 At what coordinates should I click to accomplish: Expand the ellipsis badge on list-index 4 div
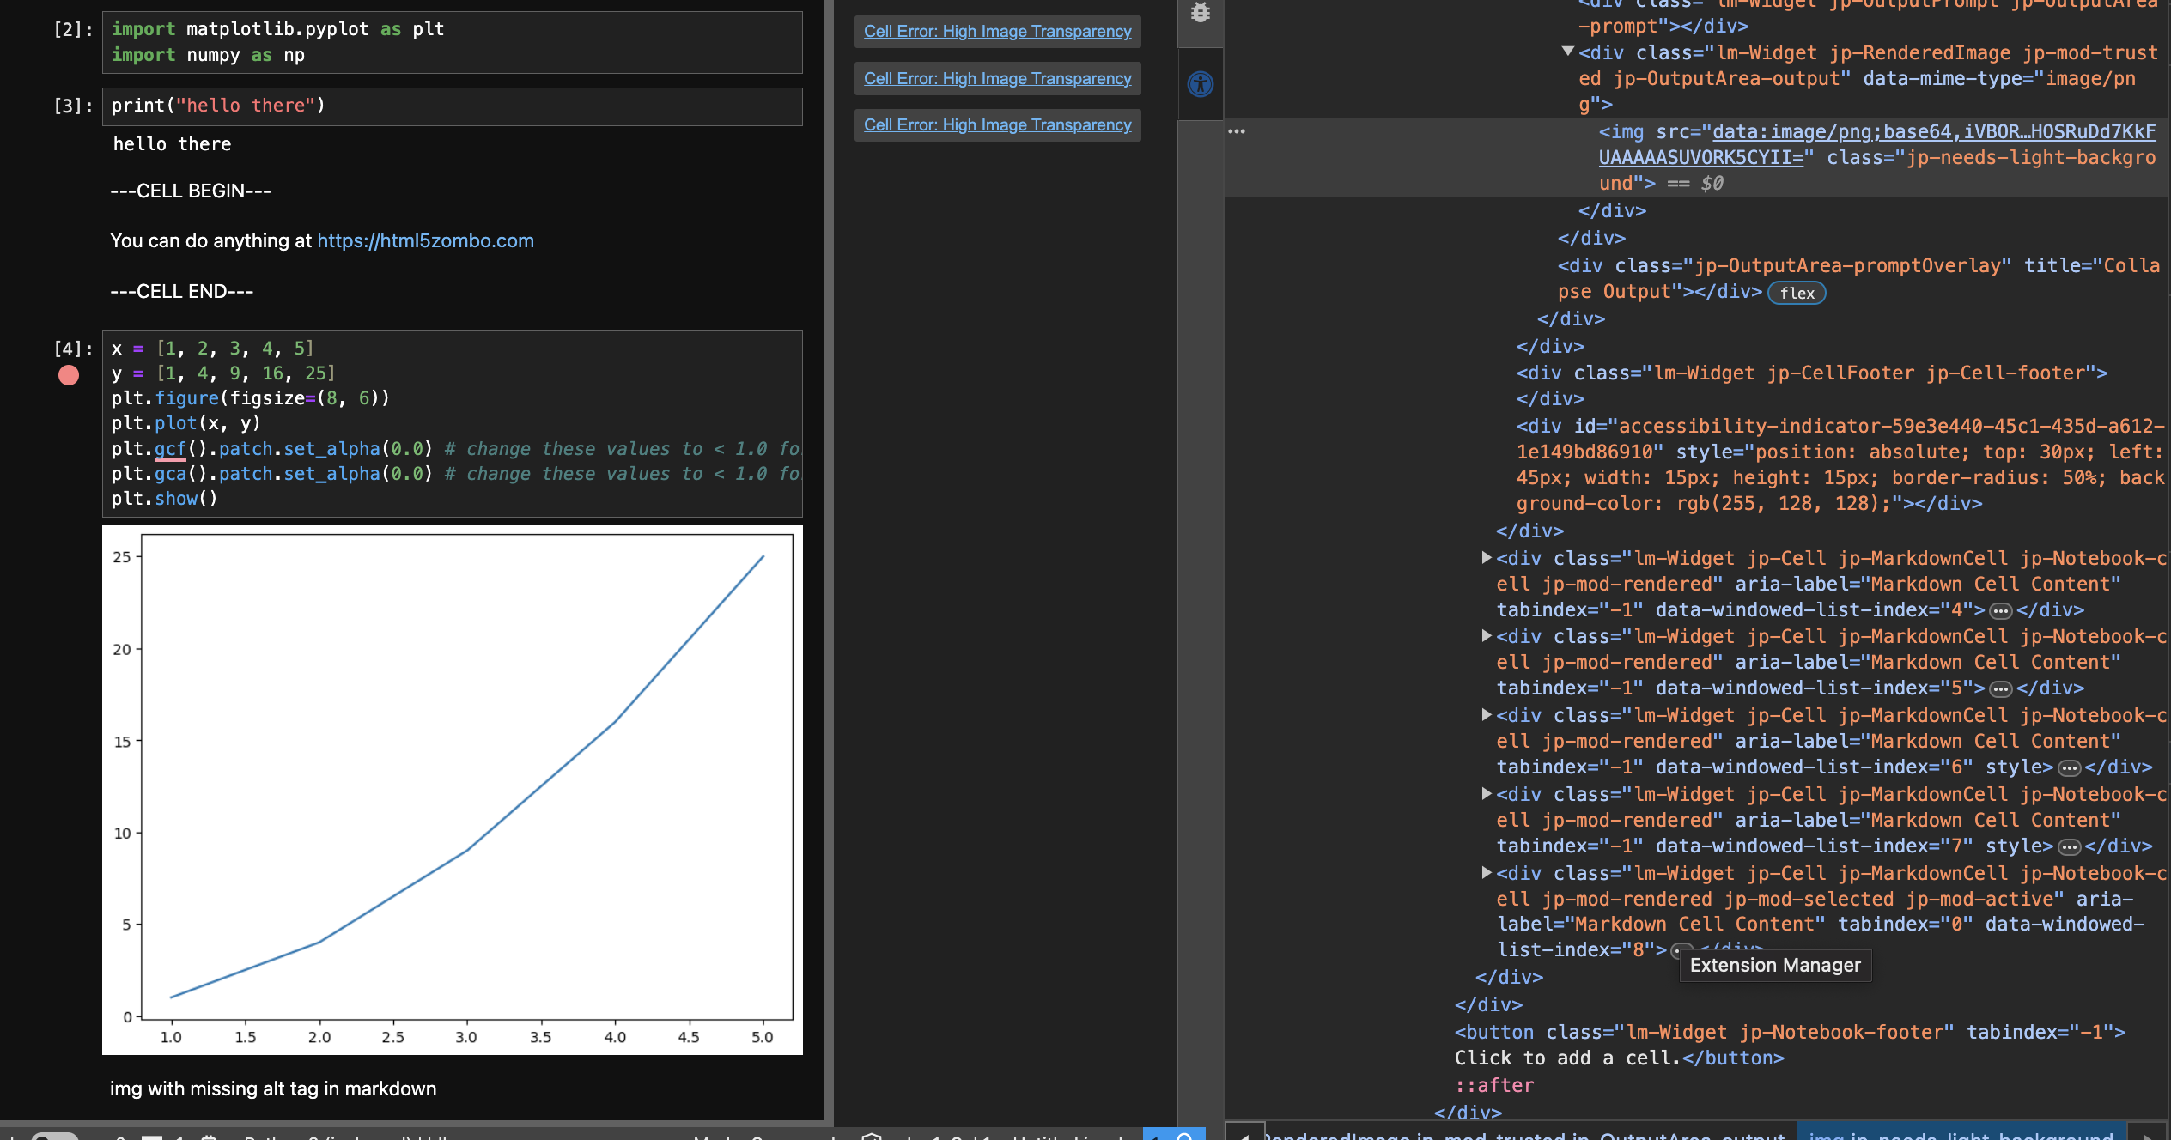click(x=2001, y=611)
